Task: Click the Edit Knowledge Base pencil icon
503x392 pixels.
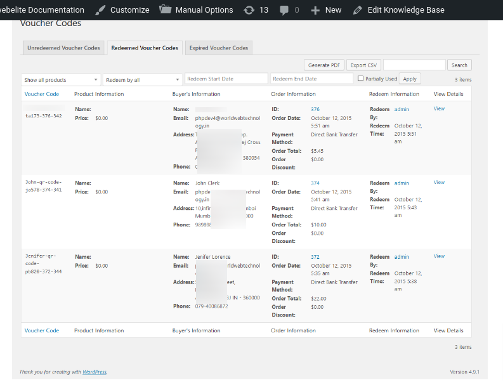Action: pyautogui.click(x=358, y=10)
